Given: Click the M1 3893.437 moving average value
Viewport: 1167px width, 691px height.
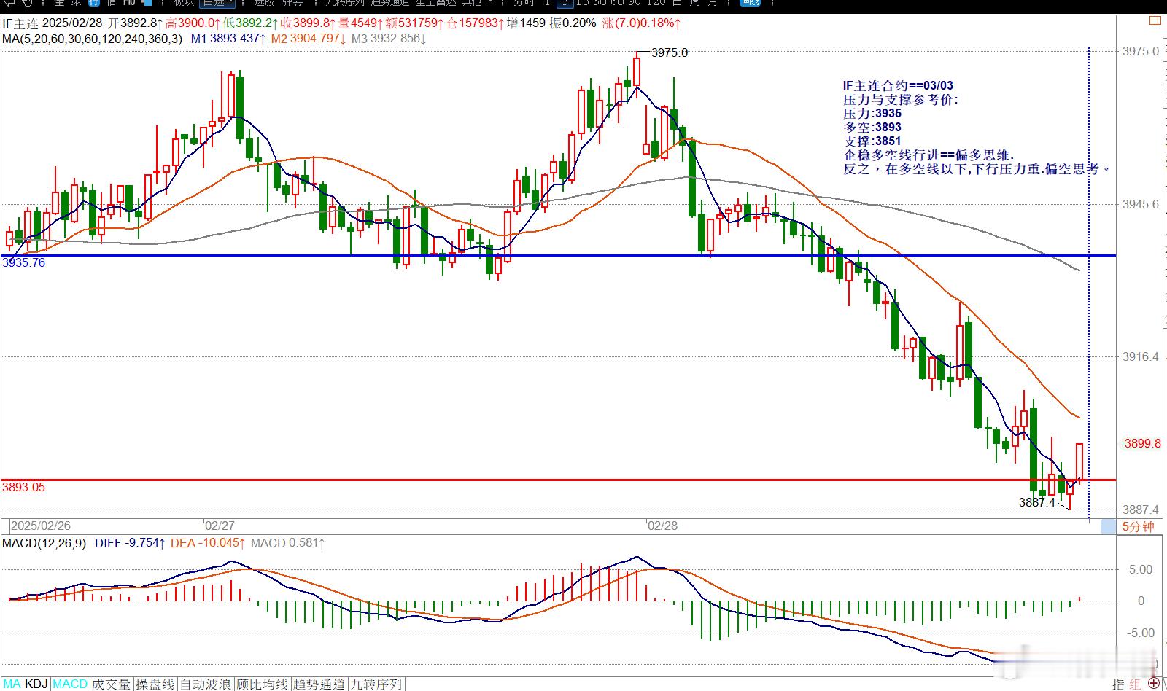Looking at the screenshot, I should pos(228,38).
